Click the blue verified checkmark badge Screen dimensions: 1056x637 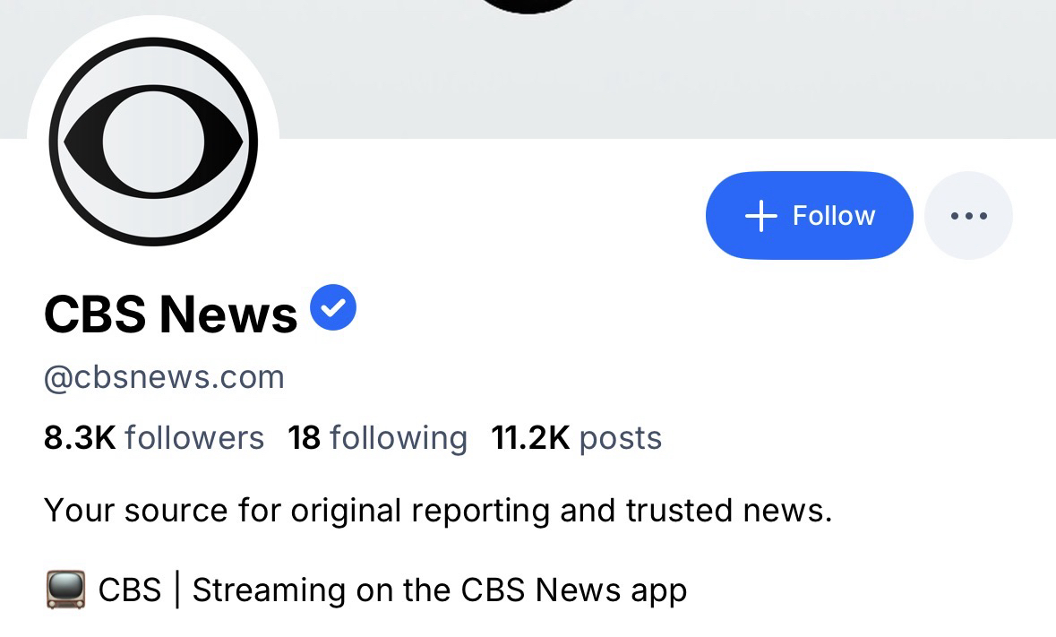point(333,307)
